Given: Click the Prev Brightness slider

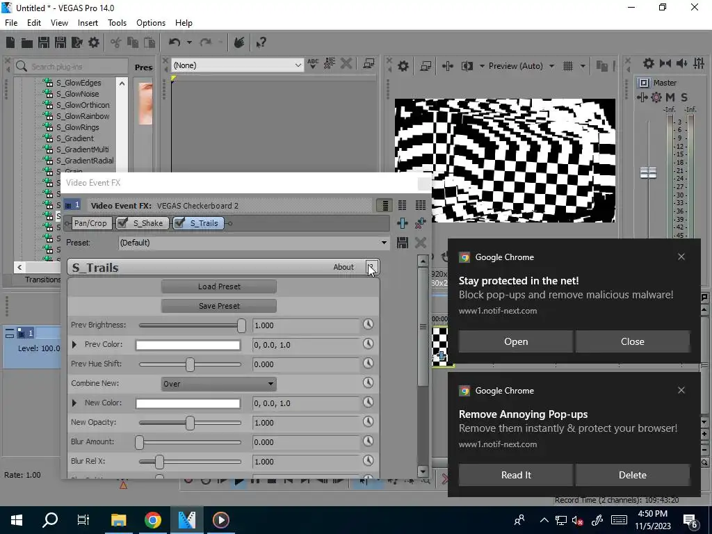Looking at the screenshot, I should [x=192, y=325].
